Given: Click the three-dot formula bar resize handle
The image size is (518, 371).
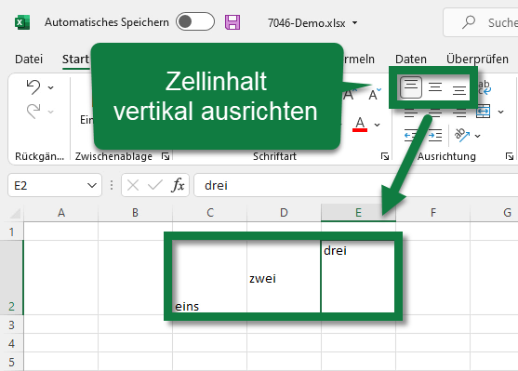Looking at the screenshot, I should [112, 185].
